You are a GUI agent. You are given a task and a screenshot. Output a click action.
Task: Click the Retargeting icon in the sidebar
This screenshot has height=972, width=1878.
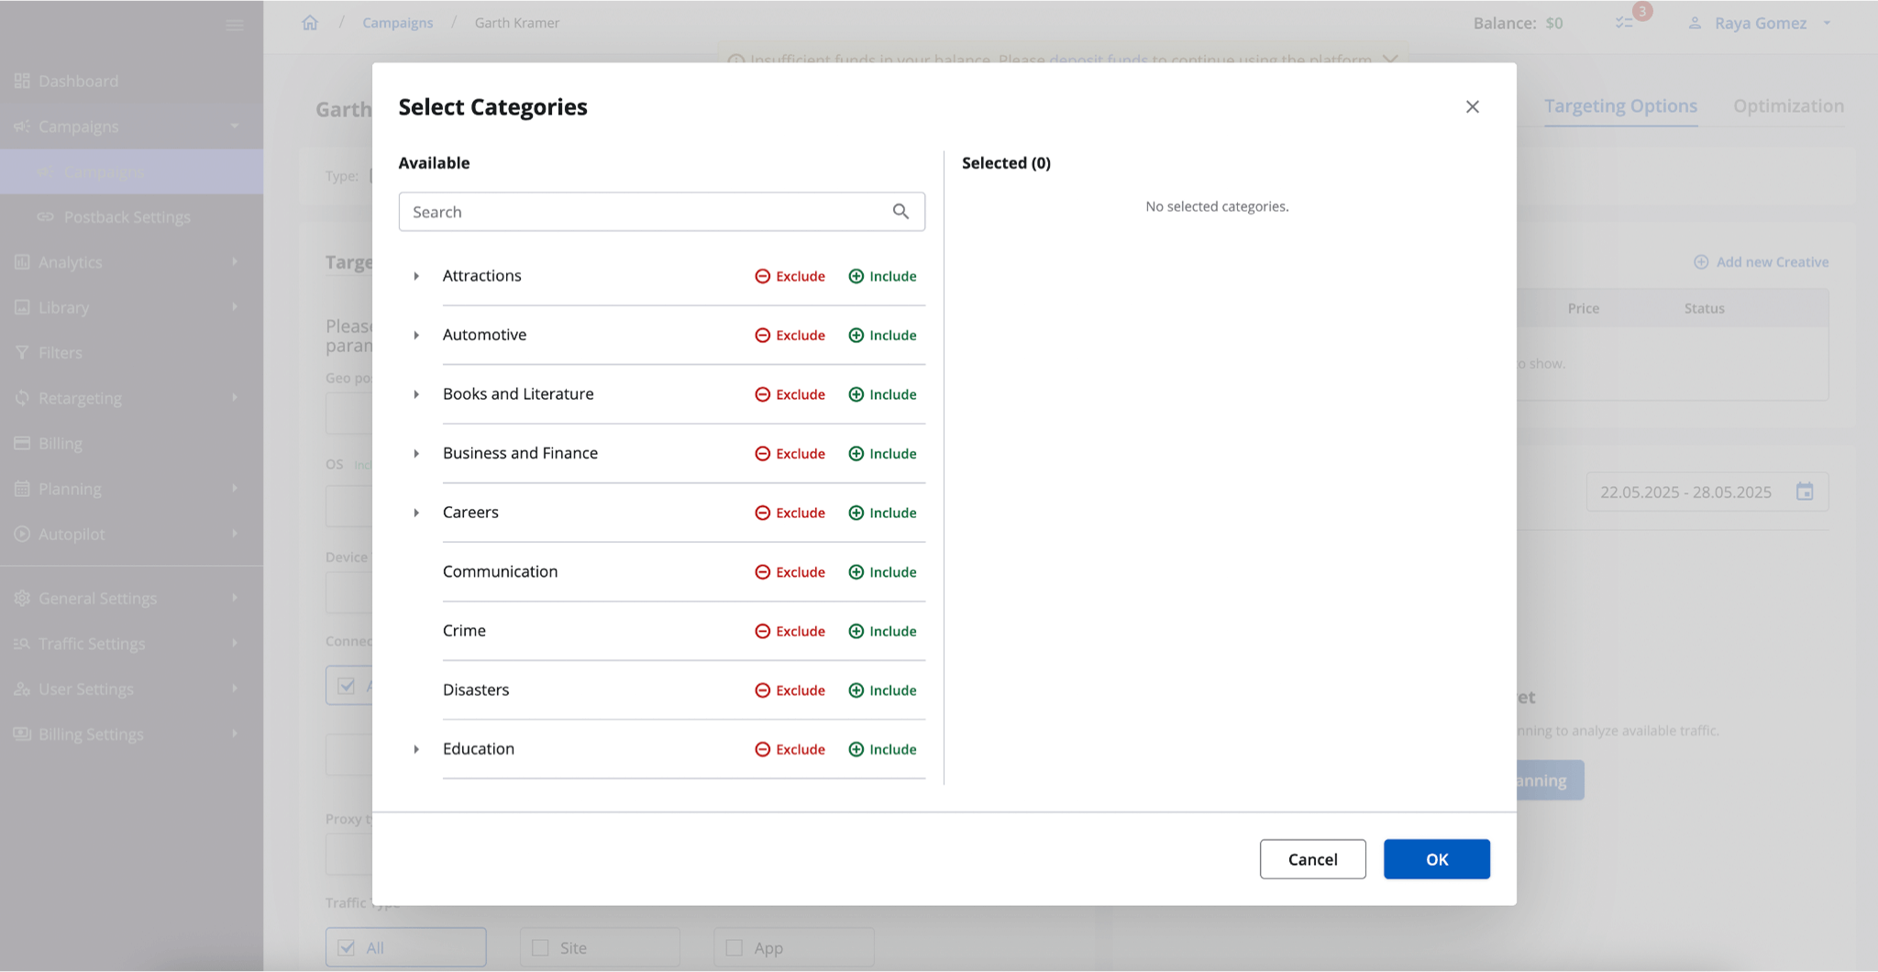click(23, 398)
